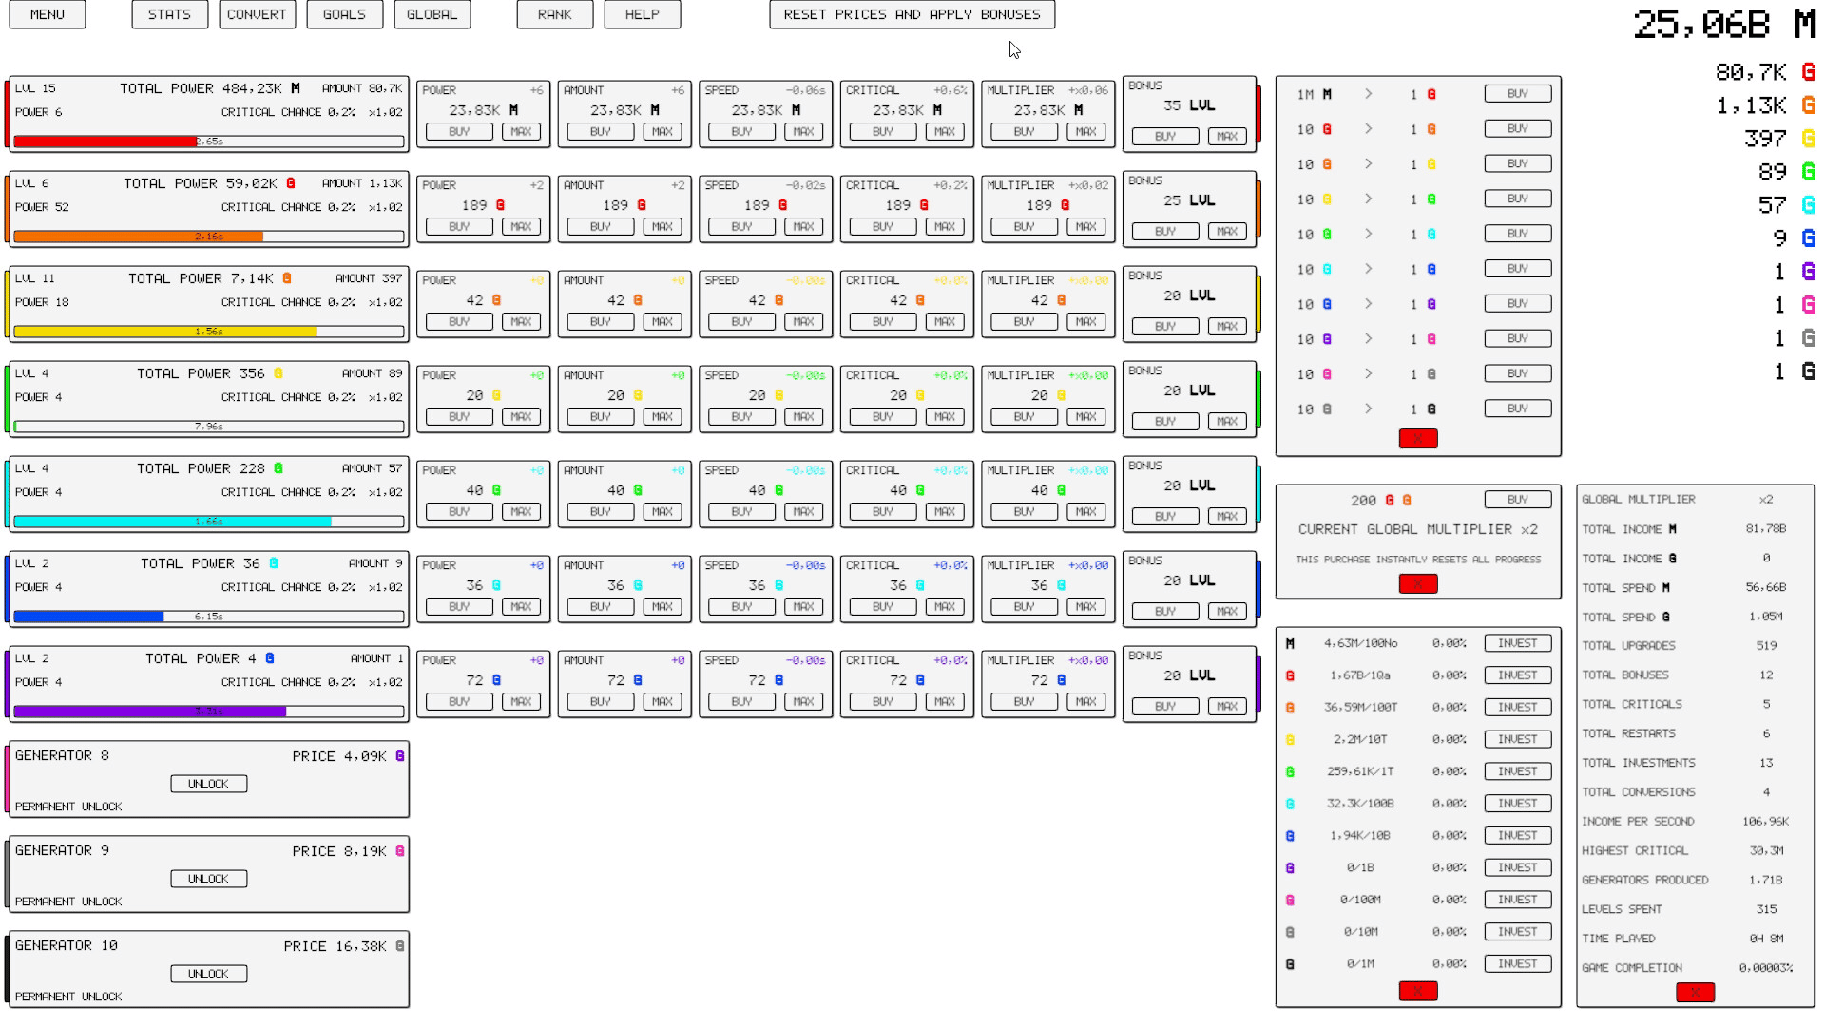Click the cyan G currency icon showing 57
This screenshot has height=1026, width=1825.
(x=1808, y=205)
